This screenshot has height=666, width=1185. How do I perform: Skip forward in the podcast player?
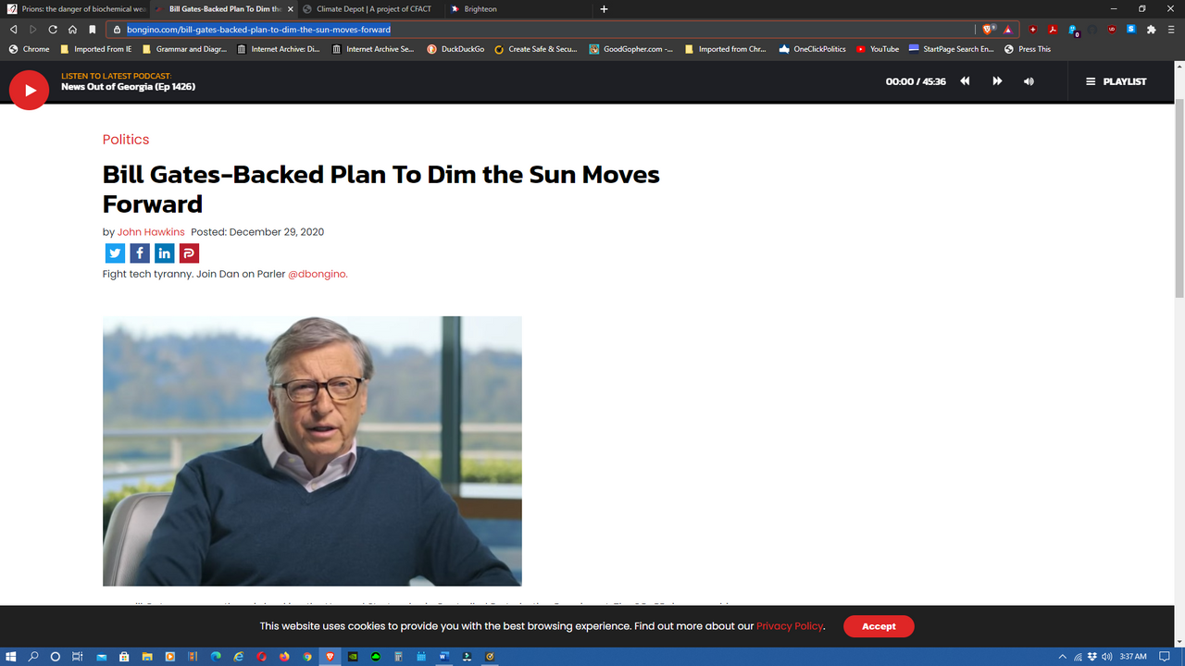(997, 81)
